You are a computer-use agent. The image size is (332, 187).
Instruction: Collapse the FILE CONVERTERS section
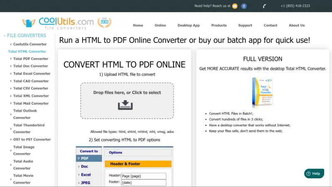[x=5, y=36]
